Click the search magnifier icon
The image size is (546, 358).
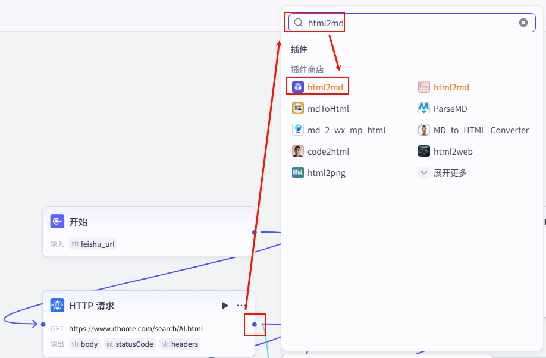pyautogui.click(x=298, y=23)
